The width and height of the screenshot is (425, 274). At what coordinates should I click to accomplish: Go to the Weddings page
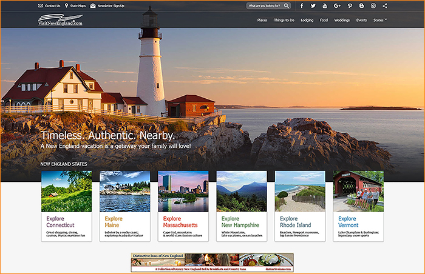click(342, 20)
